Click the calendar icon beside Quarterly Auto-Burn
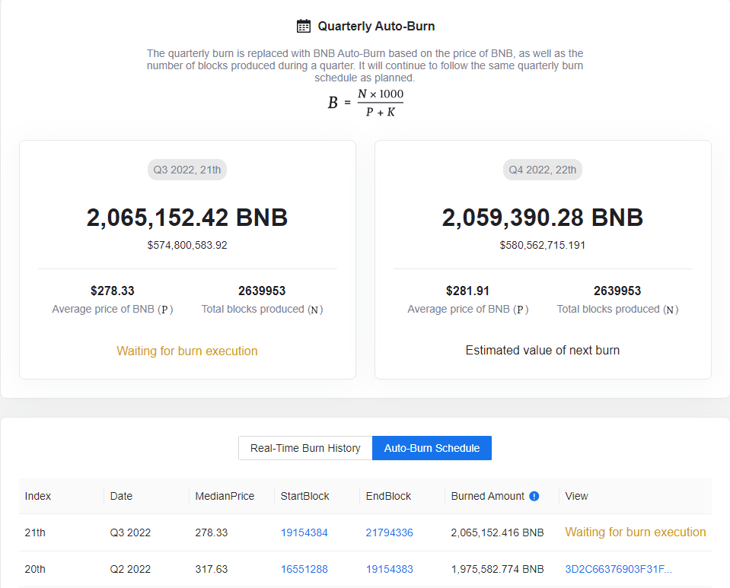 [304, 26]
